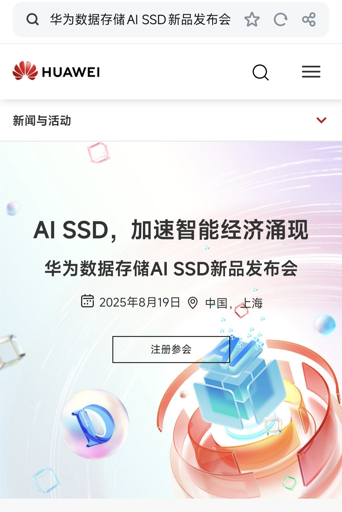
Task: Open the hamburger navigation menu
Action: click(x=311, y=72)
